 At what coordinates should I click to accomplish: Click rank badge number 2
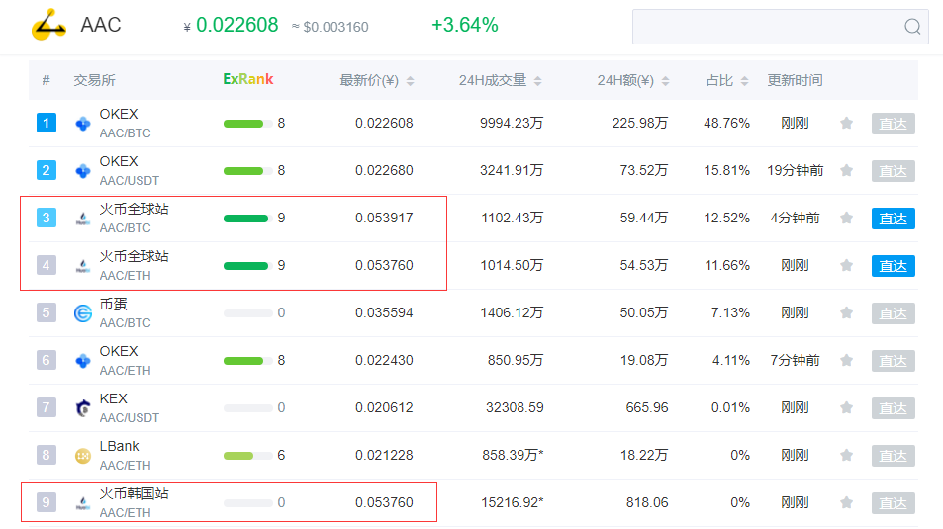pos(47,171)
